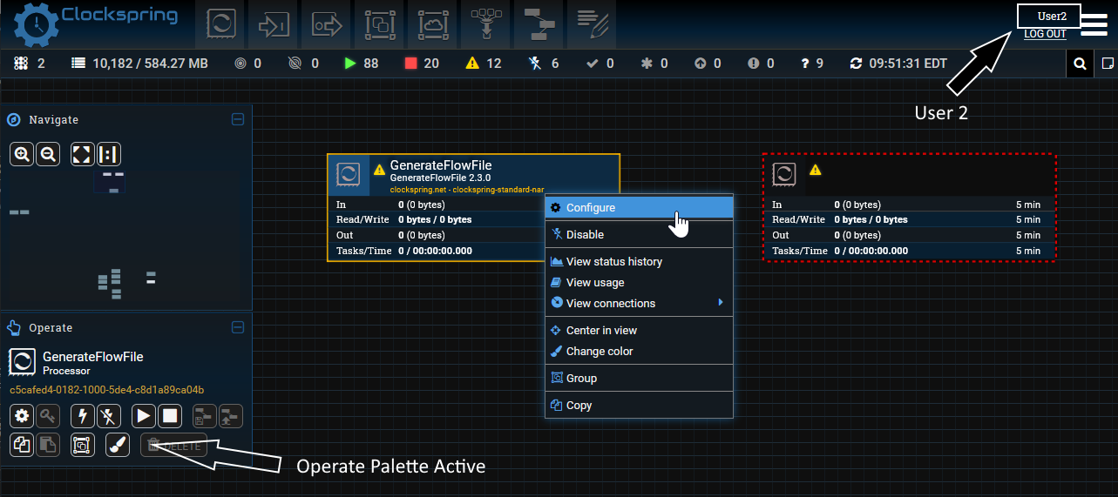Click the clockspring-standard-nar bundle text
Viewport: 1118px width, 497px height.
[x=467, y=189]
